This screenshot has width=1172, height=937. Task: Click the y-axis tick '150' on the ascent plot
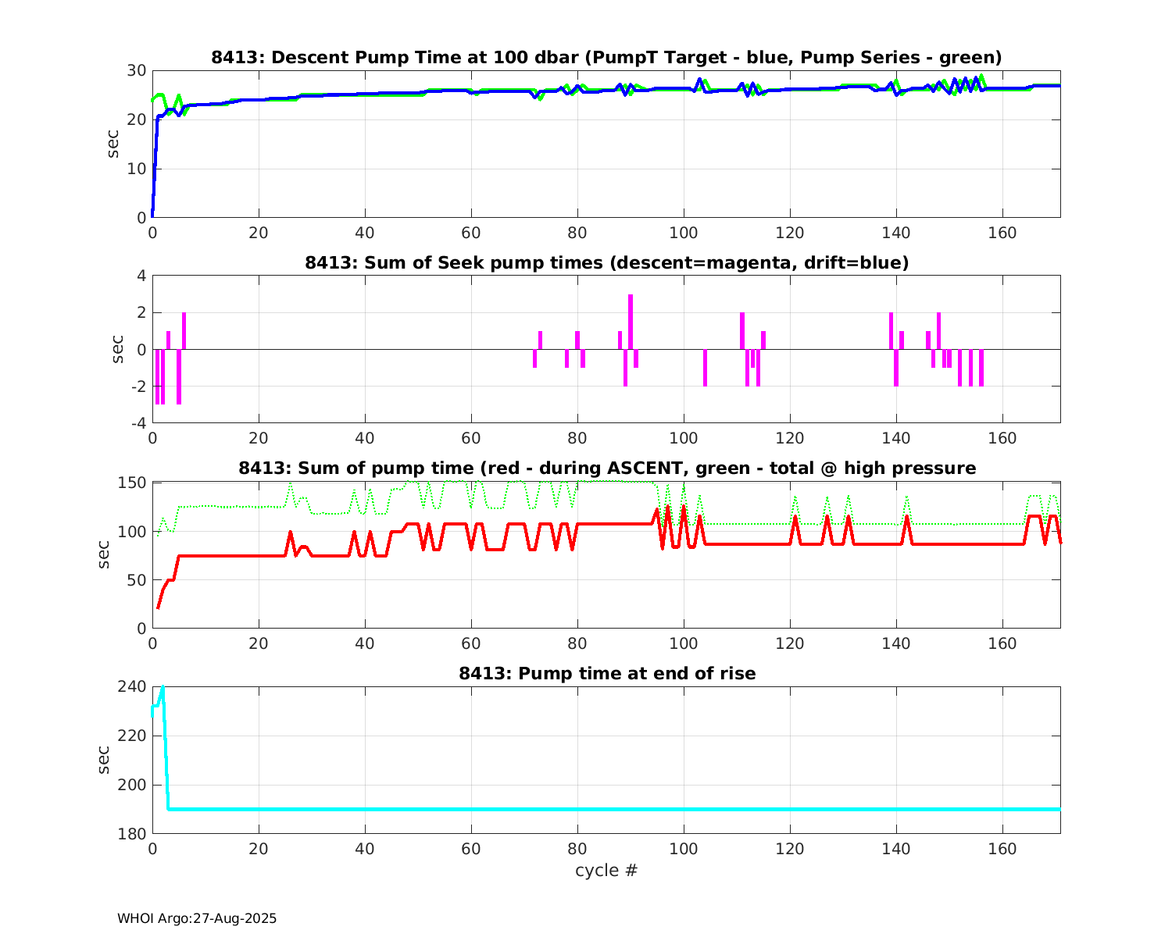click(x=131, y=483)
